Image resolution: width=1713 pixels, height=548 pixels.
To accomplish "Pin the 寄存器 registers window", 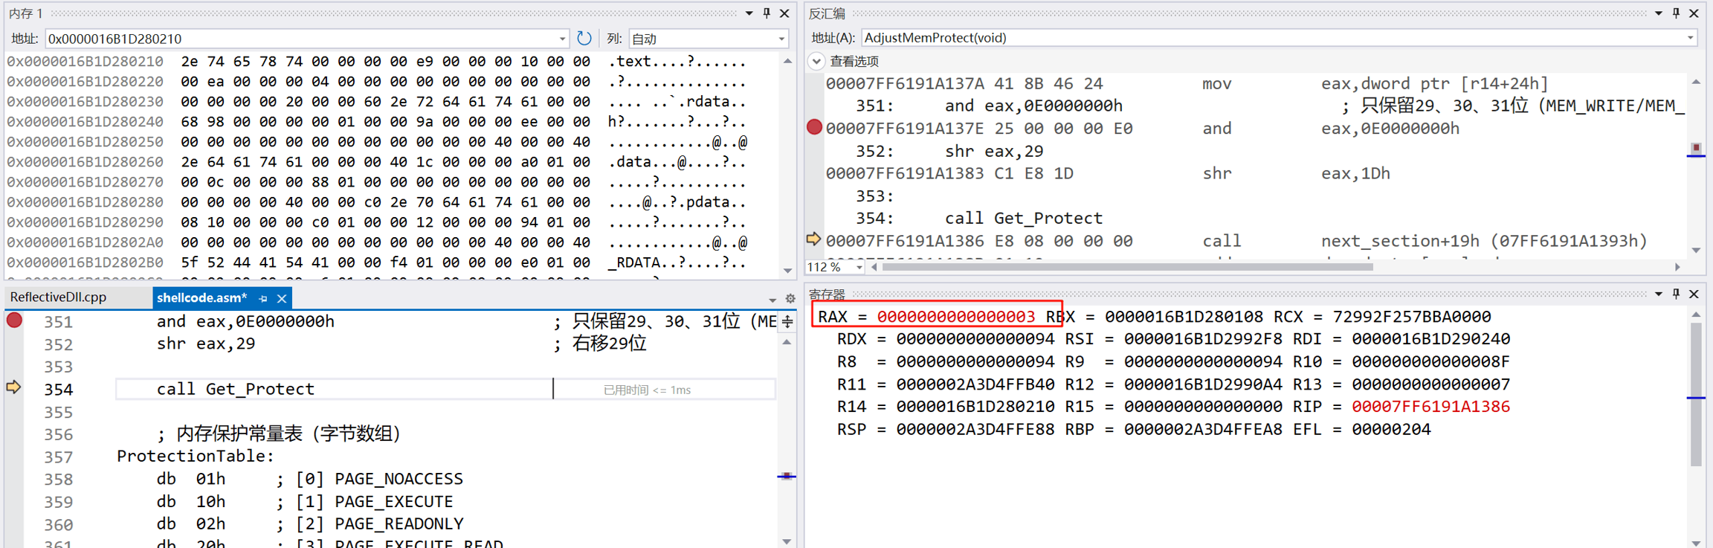I will pyautogui.click(x=1676, y=294).
